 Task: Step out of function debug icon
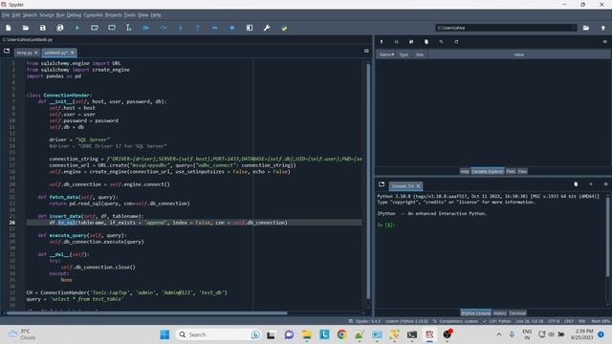click(x=198, y=28)
